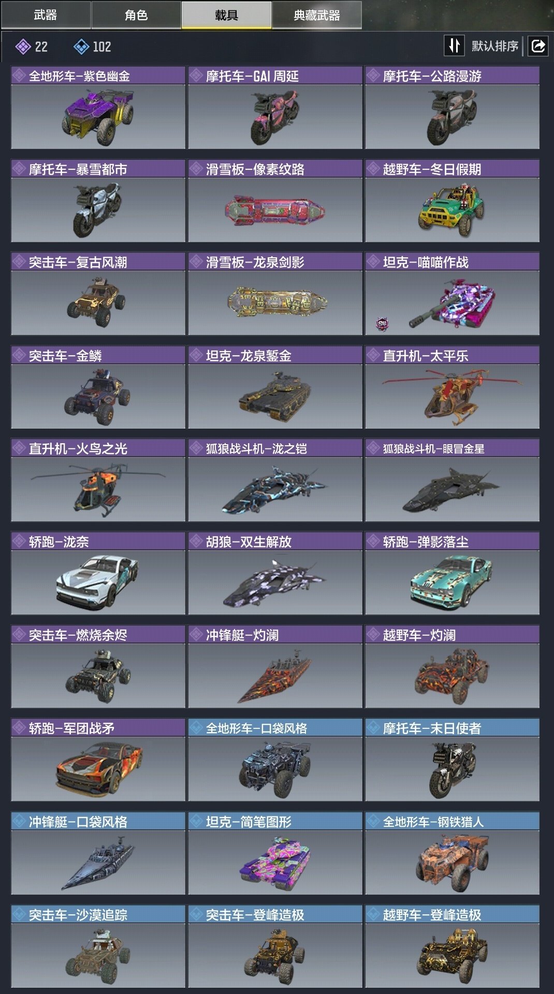Click the blue diamond count 102 icon
The height and width of the screenshot is (994, 554).
click(x=81, y=47)
